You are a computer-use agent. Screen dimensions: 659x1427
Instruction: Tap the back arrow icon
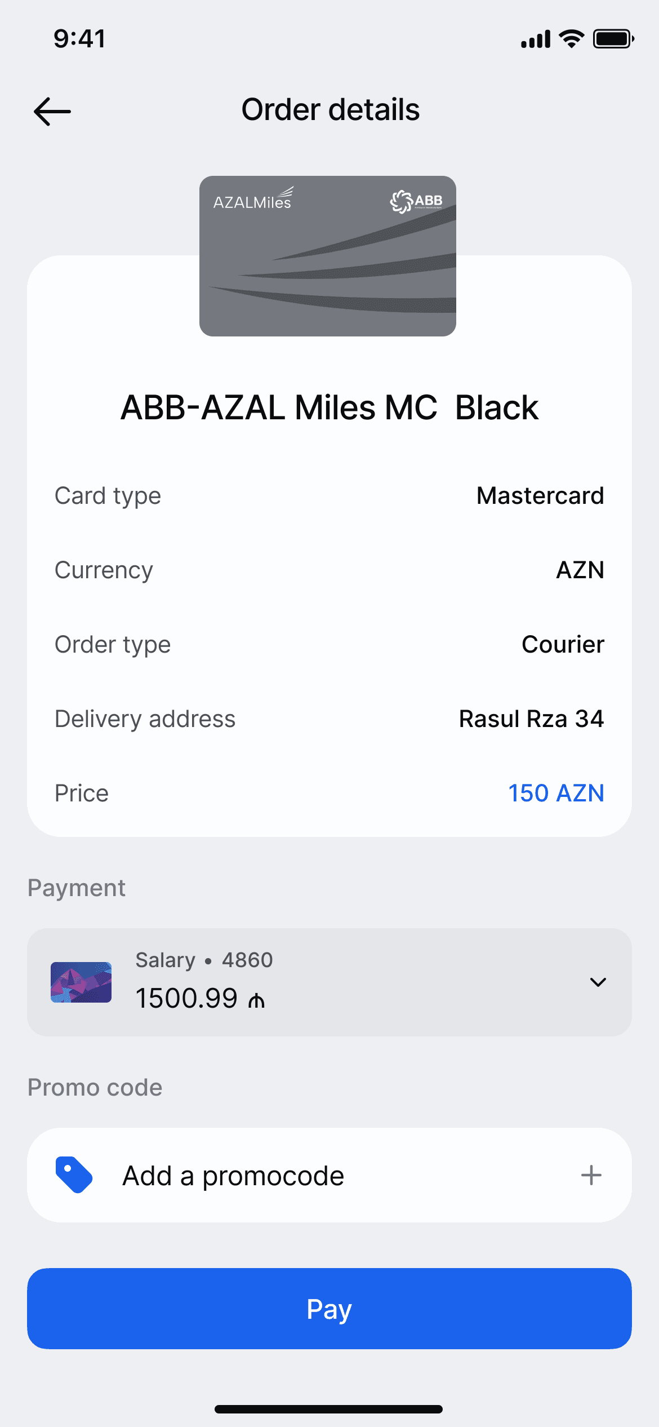point(52,111)
